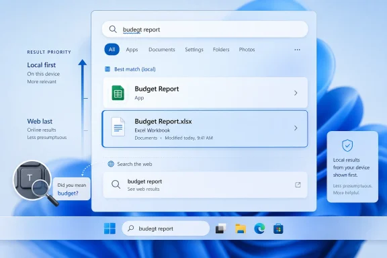Open File Explorer from the taskbar
Viewport: 387px width, 258px height.
pos(241,228)
